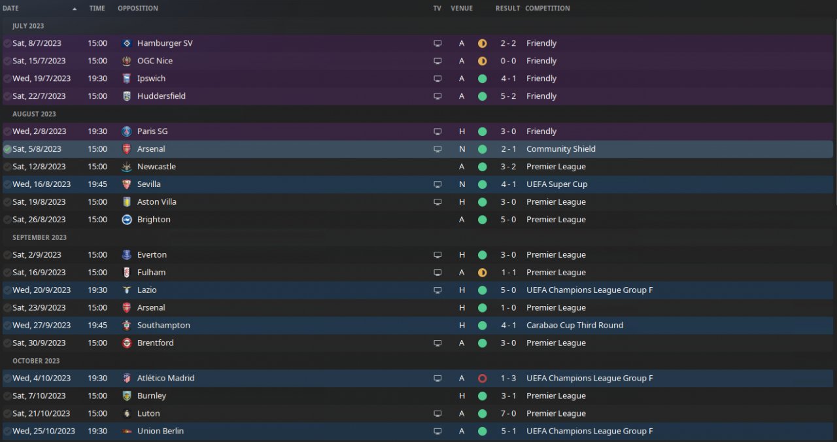Image resolution: width=837 pixels, height=442 pixels.
Task: Toggle the checkmark beside Wed, 20/9/2023 fixture
Action: (x=7, y=290)
